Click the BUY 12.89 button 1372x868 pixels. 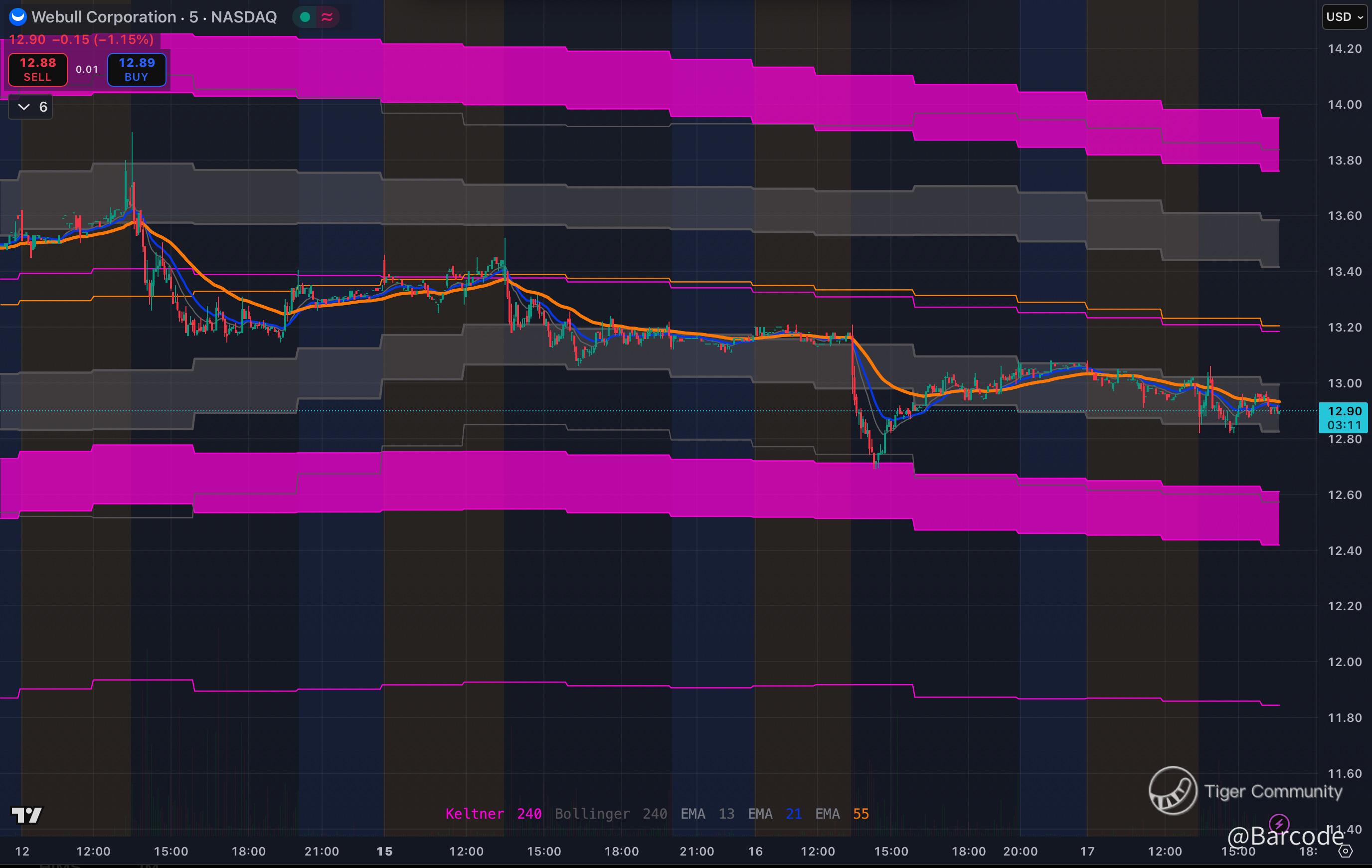coord(137,69)
